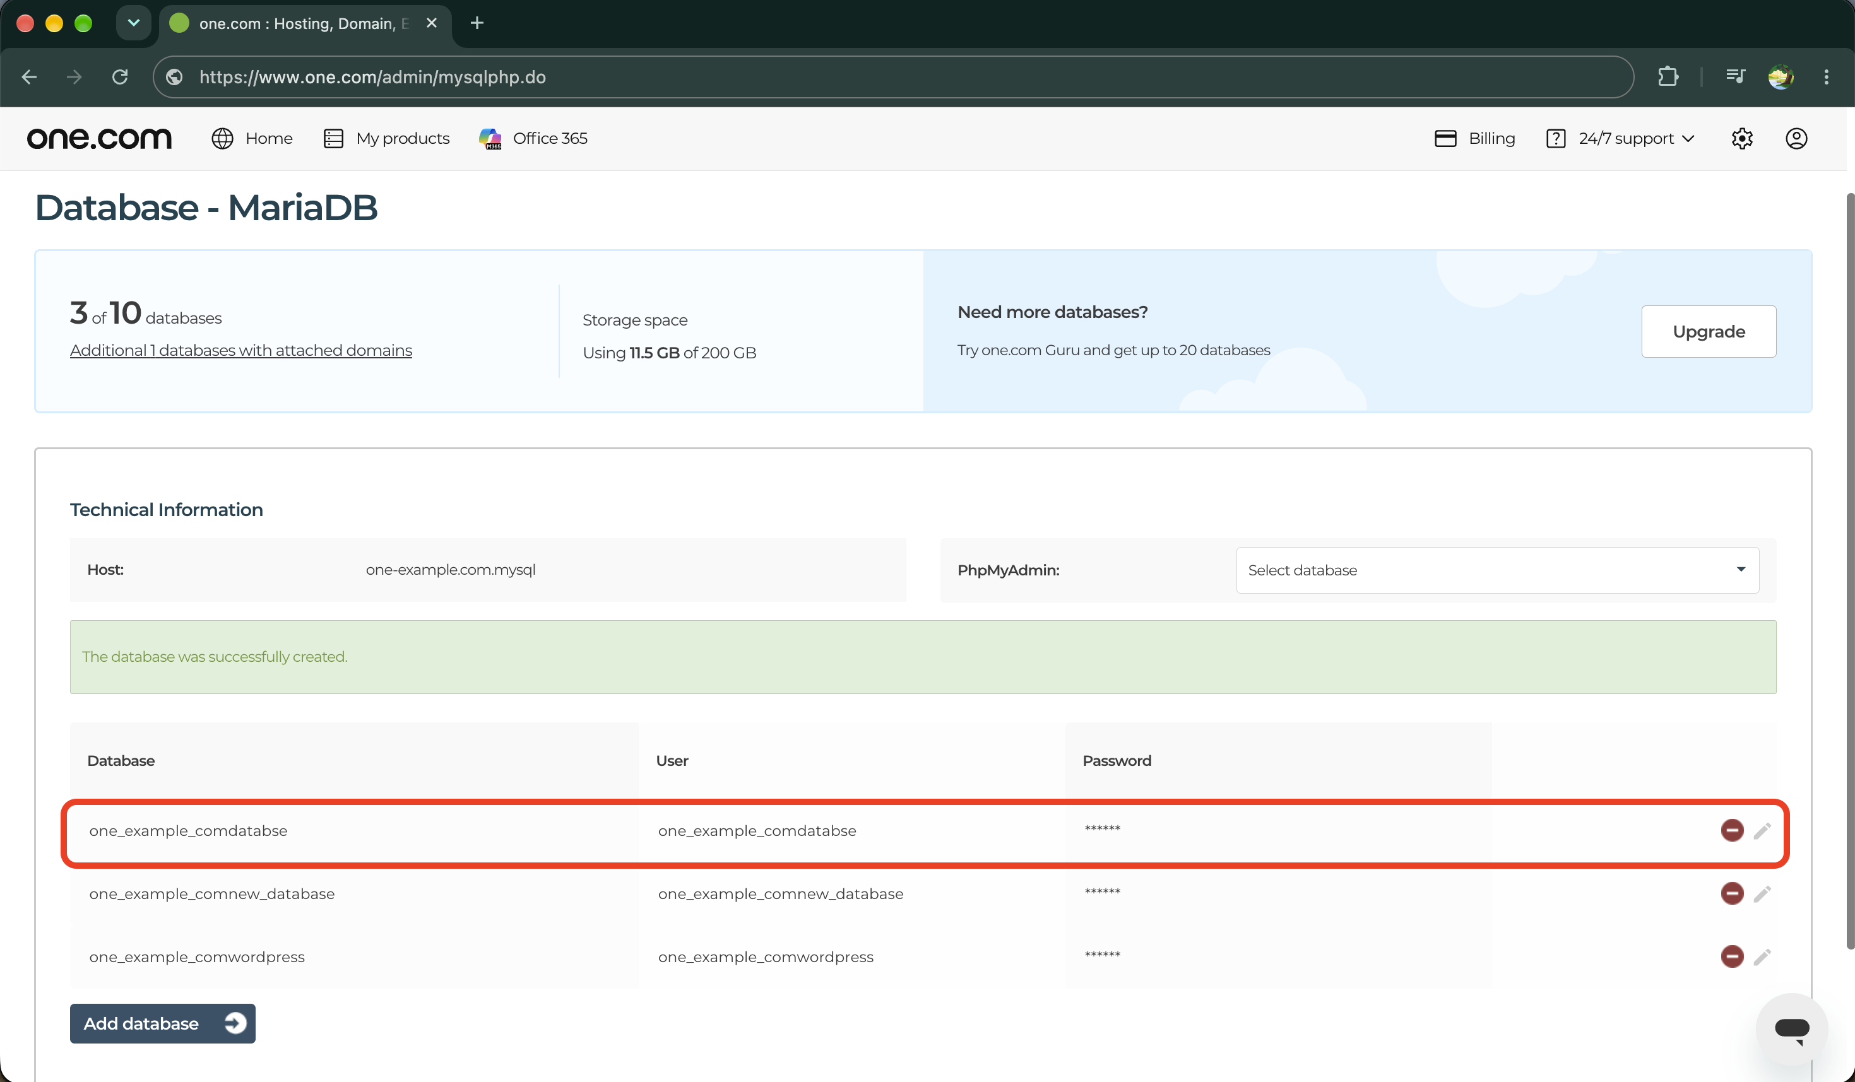1855x1082 pixels.
Task: Edit the one_example_comdatabse database entry
Action: tap(1762, 830)
